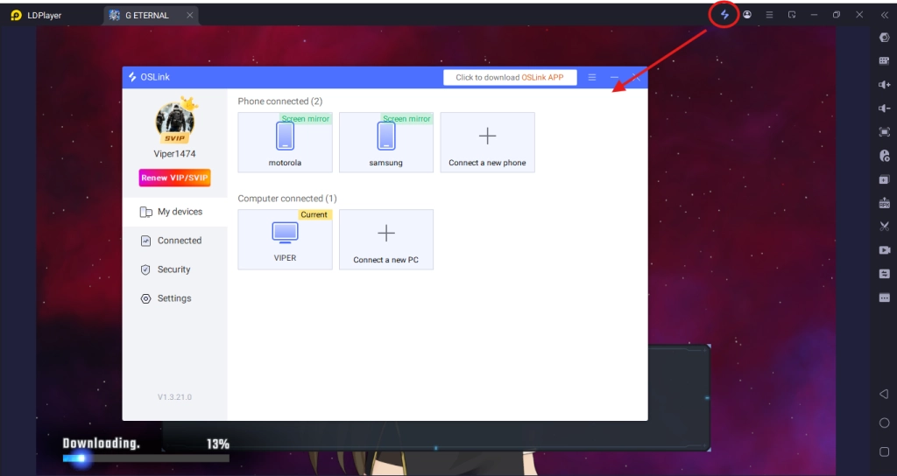Open the Security section

point(174,269)
